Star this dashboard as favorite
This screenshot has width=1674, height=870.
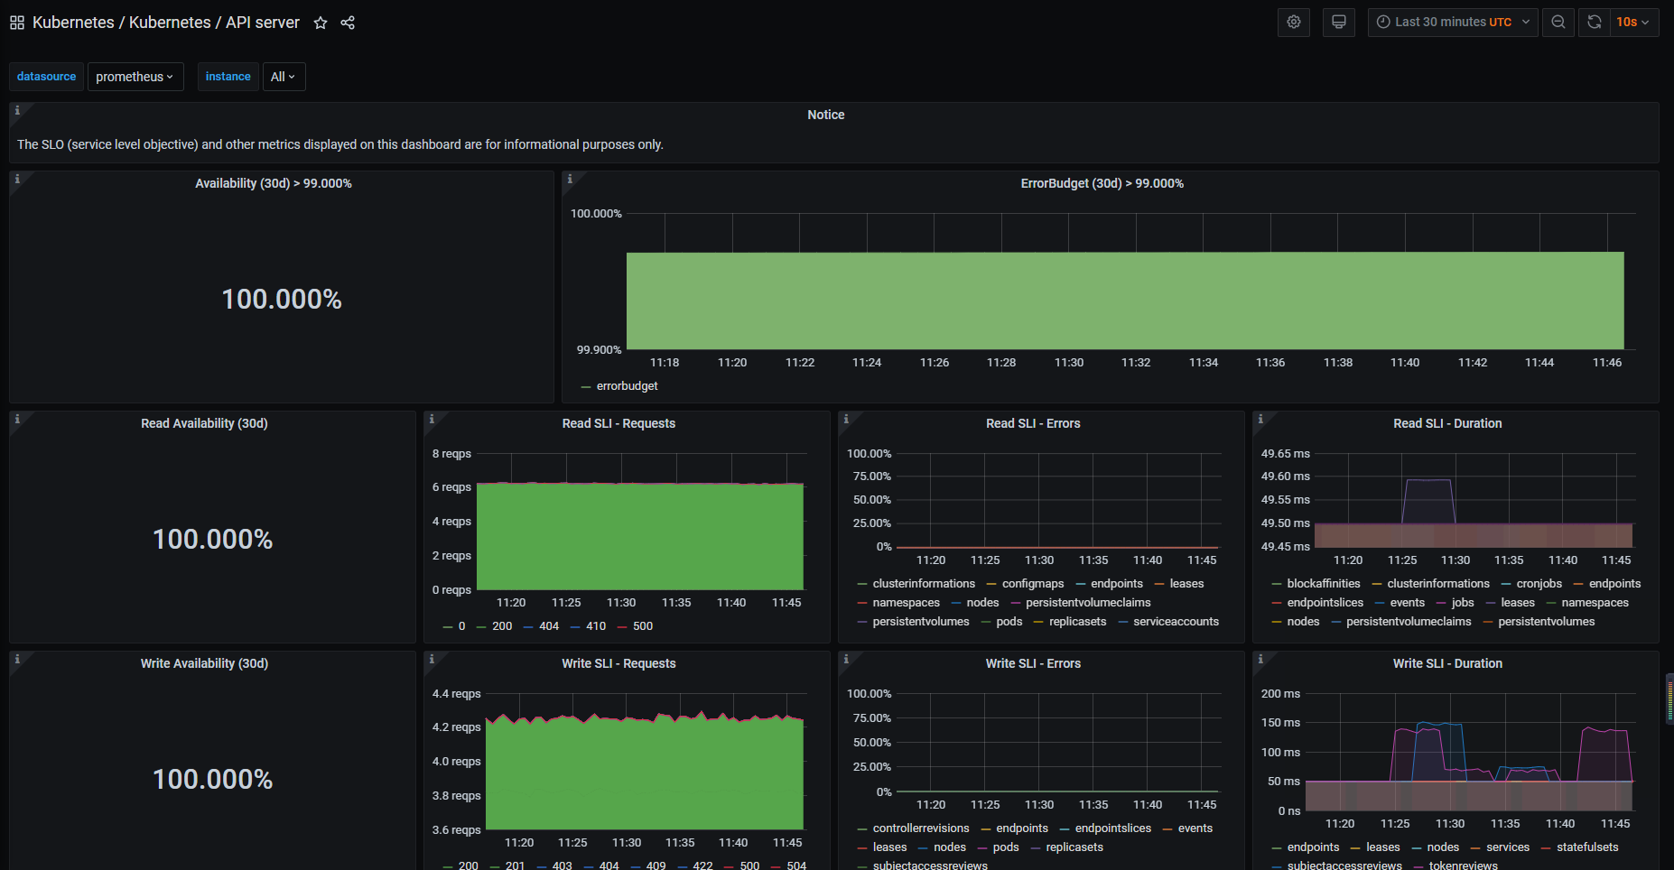[321, 23]
